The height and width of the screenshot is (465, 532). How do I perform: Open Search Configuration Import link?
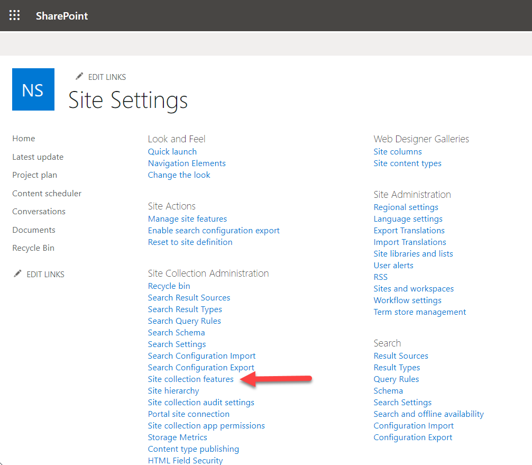pos(201,356)
